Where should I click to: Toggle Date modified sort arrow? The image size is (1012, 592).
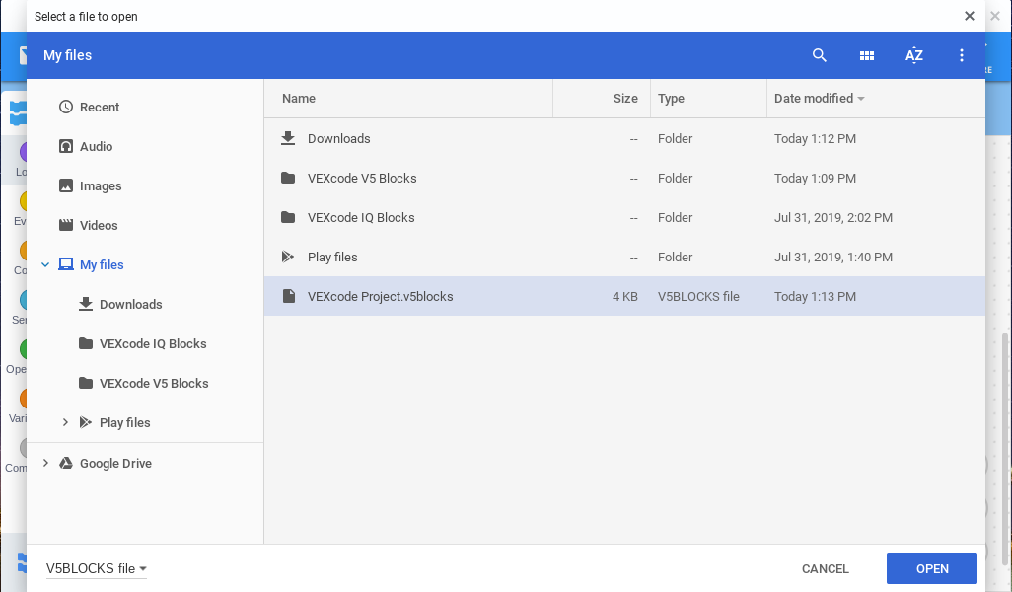pos(860,98)
